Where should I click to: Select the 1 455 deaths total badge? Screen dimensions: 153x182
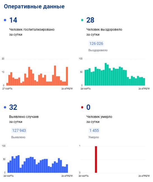[x=94, y=130]
